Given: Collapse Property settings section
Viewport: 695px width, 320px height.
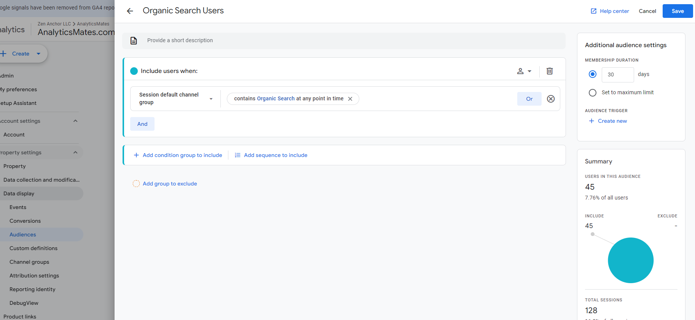Looking at the screenshot, I should [75, 152].
